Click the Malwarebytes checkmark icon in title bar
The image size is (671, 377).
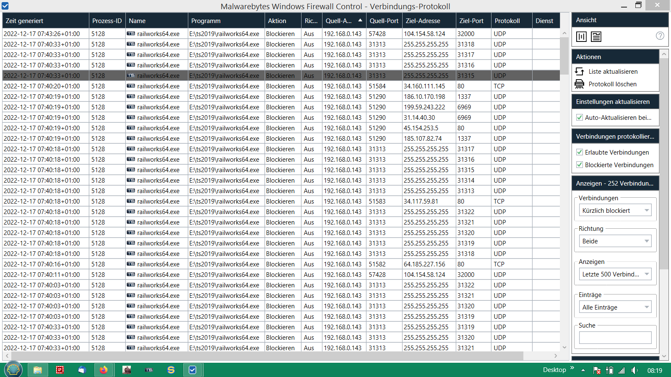pos(5,6)
